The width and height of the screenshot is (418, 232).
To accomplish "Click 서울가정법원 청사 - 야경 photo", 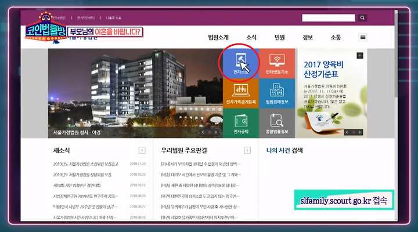I will (135, 93).
